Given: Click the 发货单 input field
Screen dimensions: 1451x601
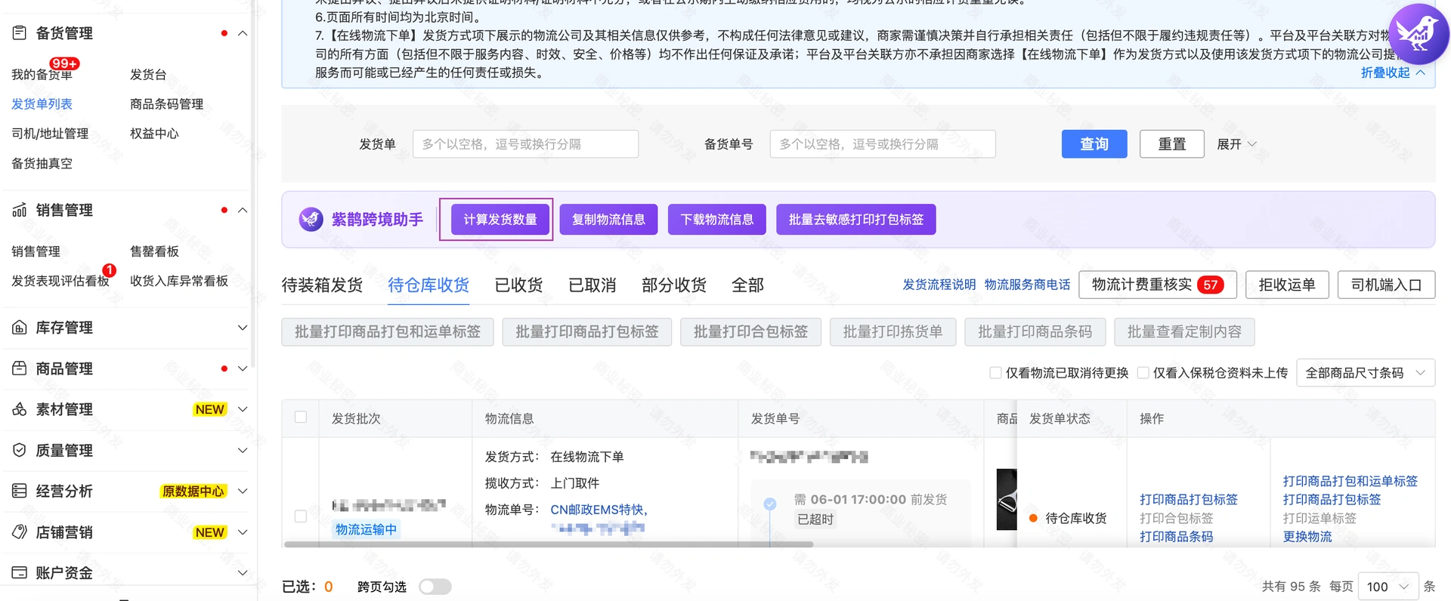Looking at the screenshot, I should pos(525,143).
